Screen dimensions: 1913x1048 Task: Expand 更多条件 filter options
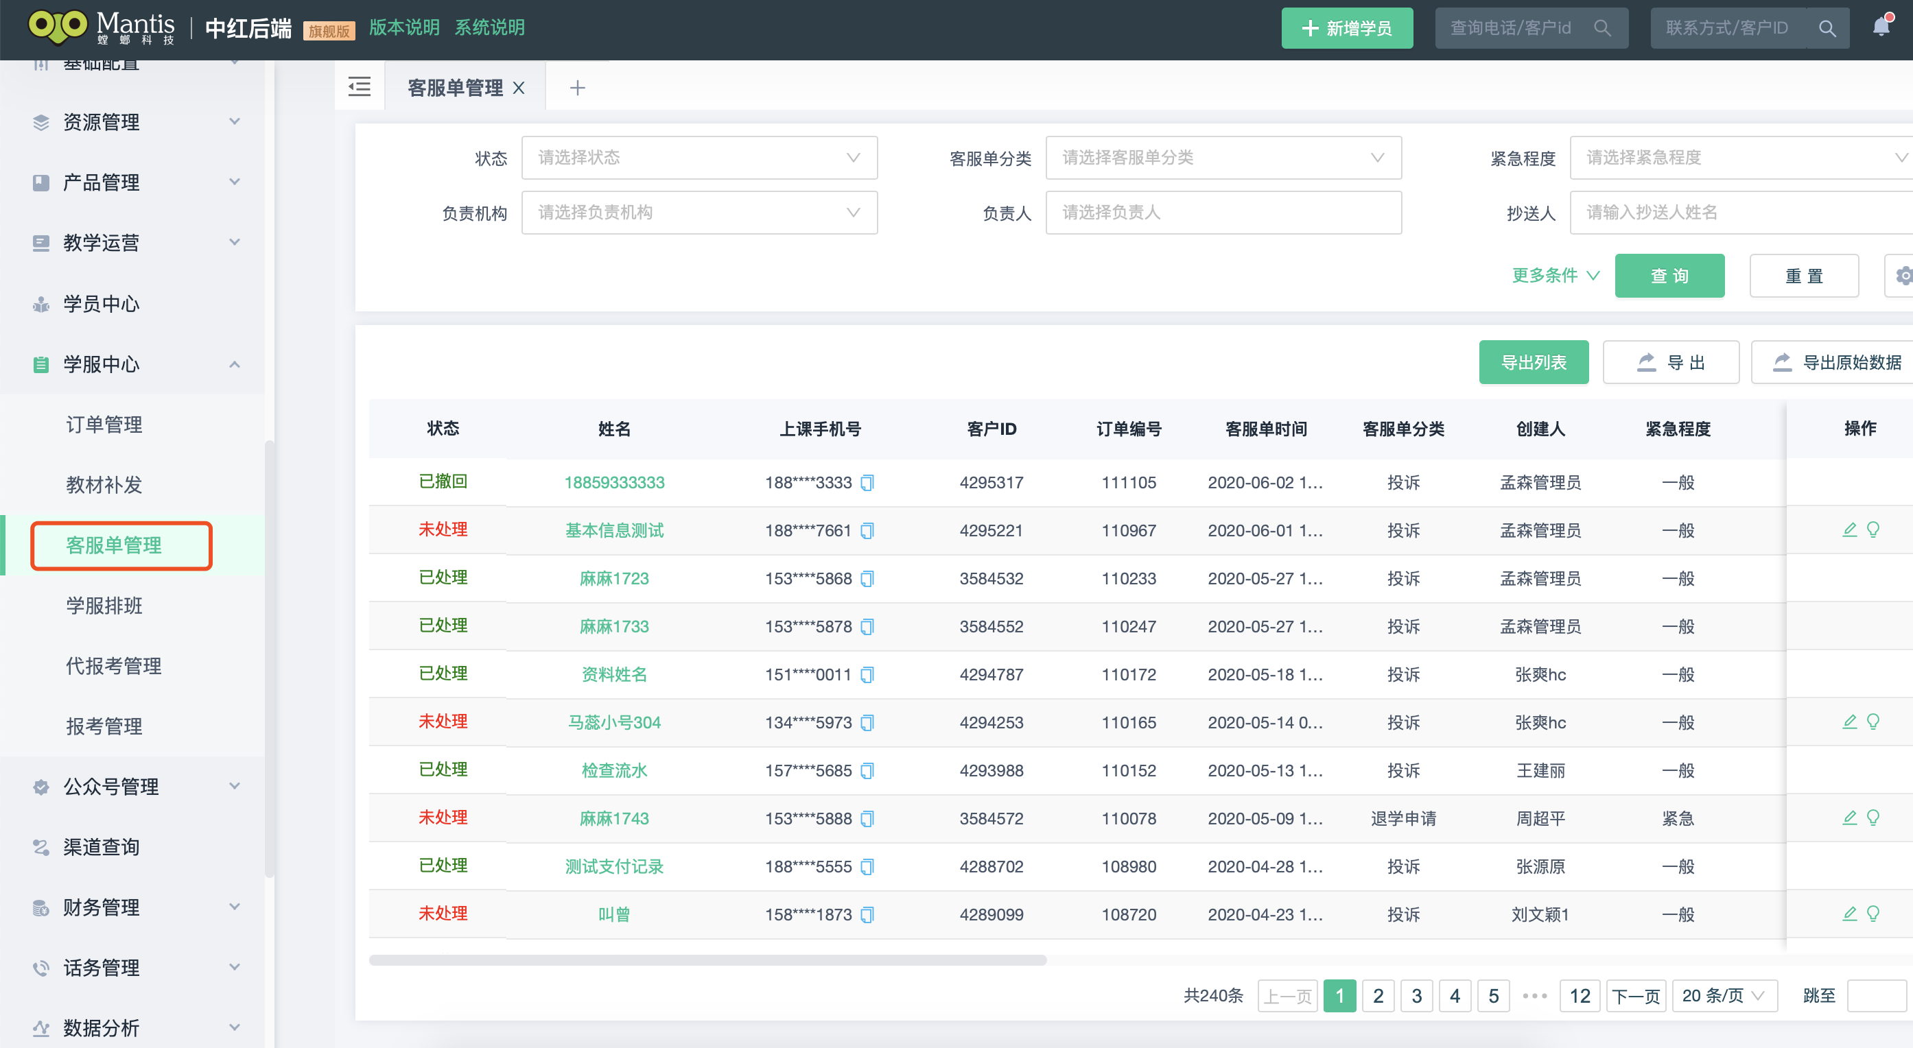[1556, 275]
